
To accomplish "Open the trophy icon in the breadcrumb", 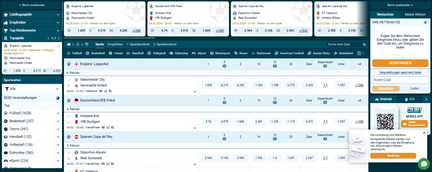I will [x=86, y=44].
